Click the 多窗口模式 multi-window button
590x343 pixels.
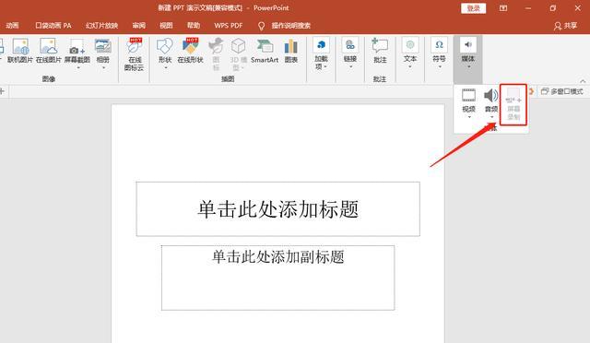pyautogui.click(x=561, y=91)
